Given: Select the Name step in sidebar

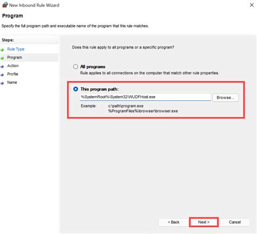Looking at the screenshot, I should point(12,82).
